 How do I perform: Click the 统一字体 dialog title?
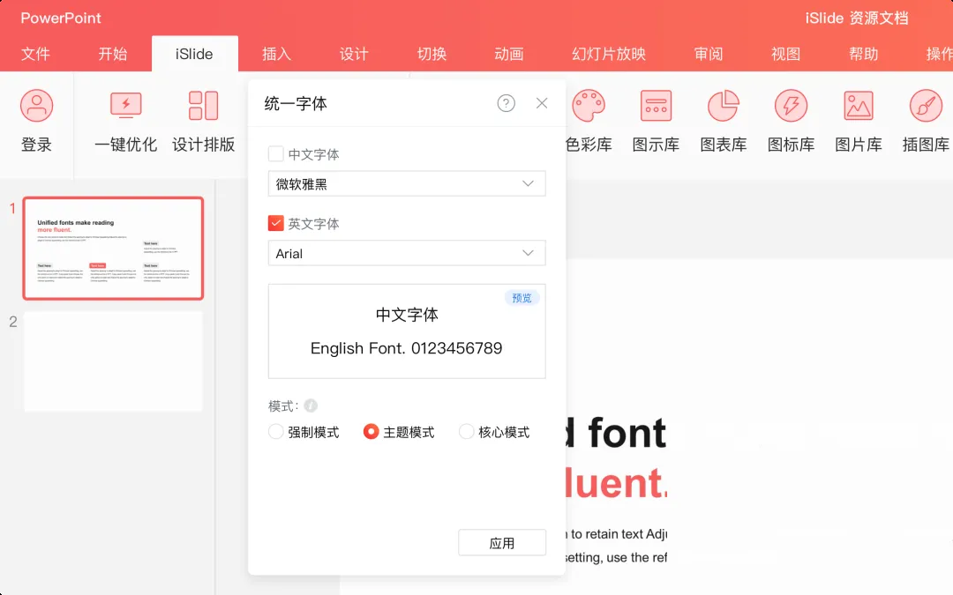pos(296,104)
